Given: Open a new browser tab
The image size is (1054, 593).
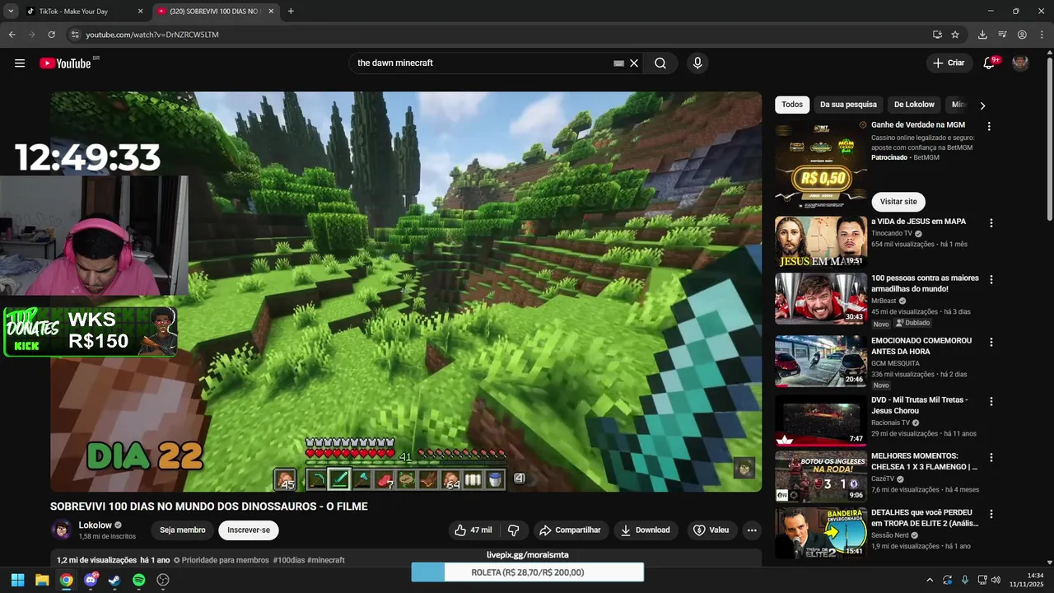Looking at the screenshot, I should point(291,12).
